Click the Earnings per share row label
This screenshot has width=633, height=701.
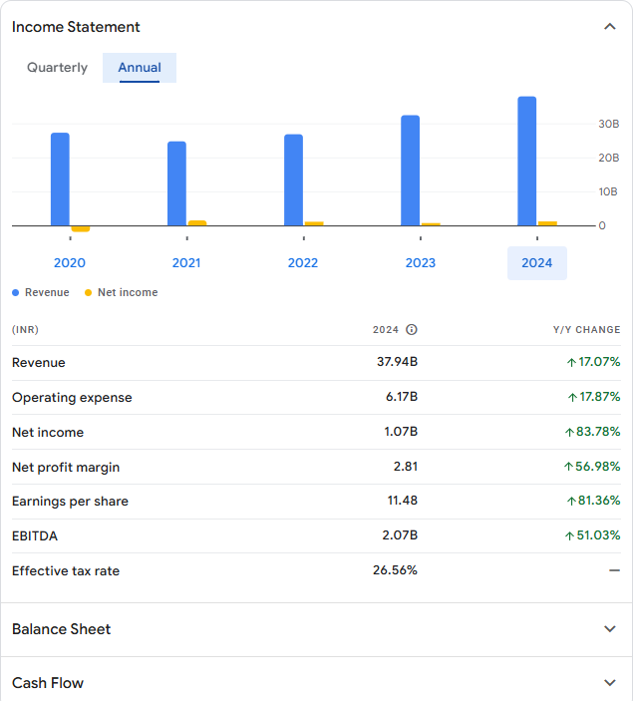(70, 502)
